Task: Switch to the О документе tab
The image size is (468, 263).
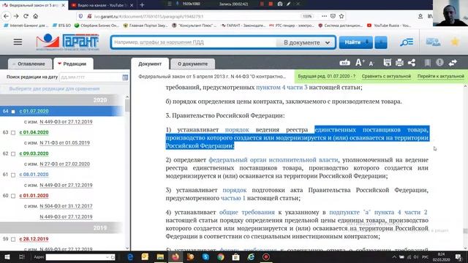Action: (x=192, y=64)
